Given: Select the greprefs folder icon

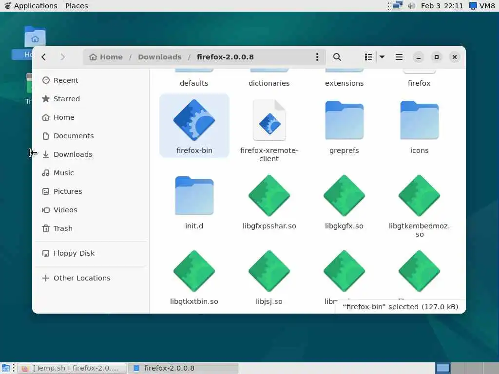Looking at the screenshot, I should (x=345, y=120).
